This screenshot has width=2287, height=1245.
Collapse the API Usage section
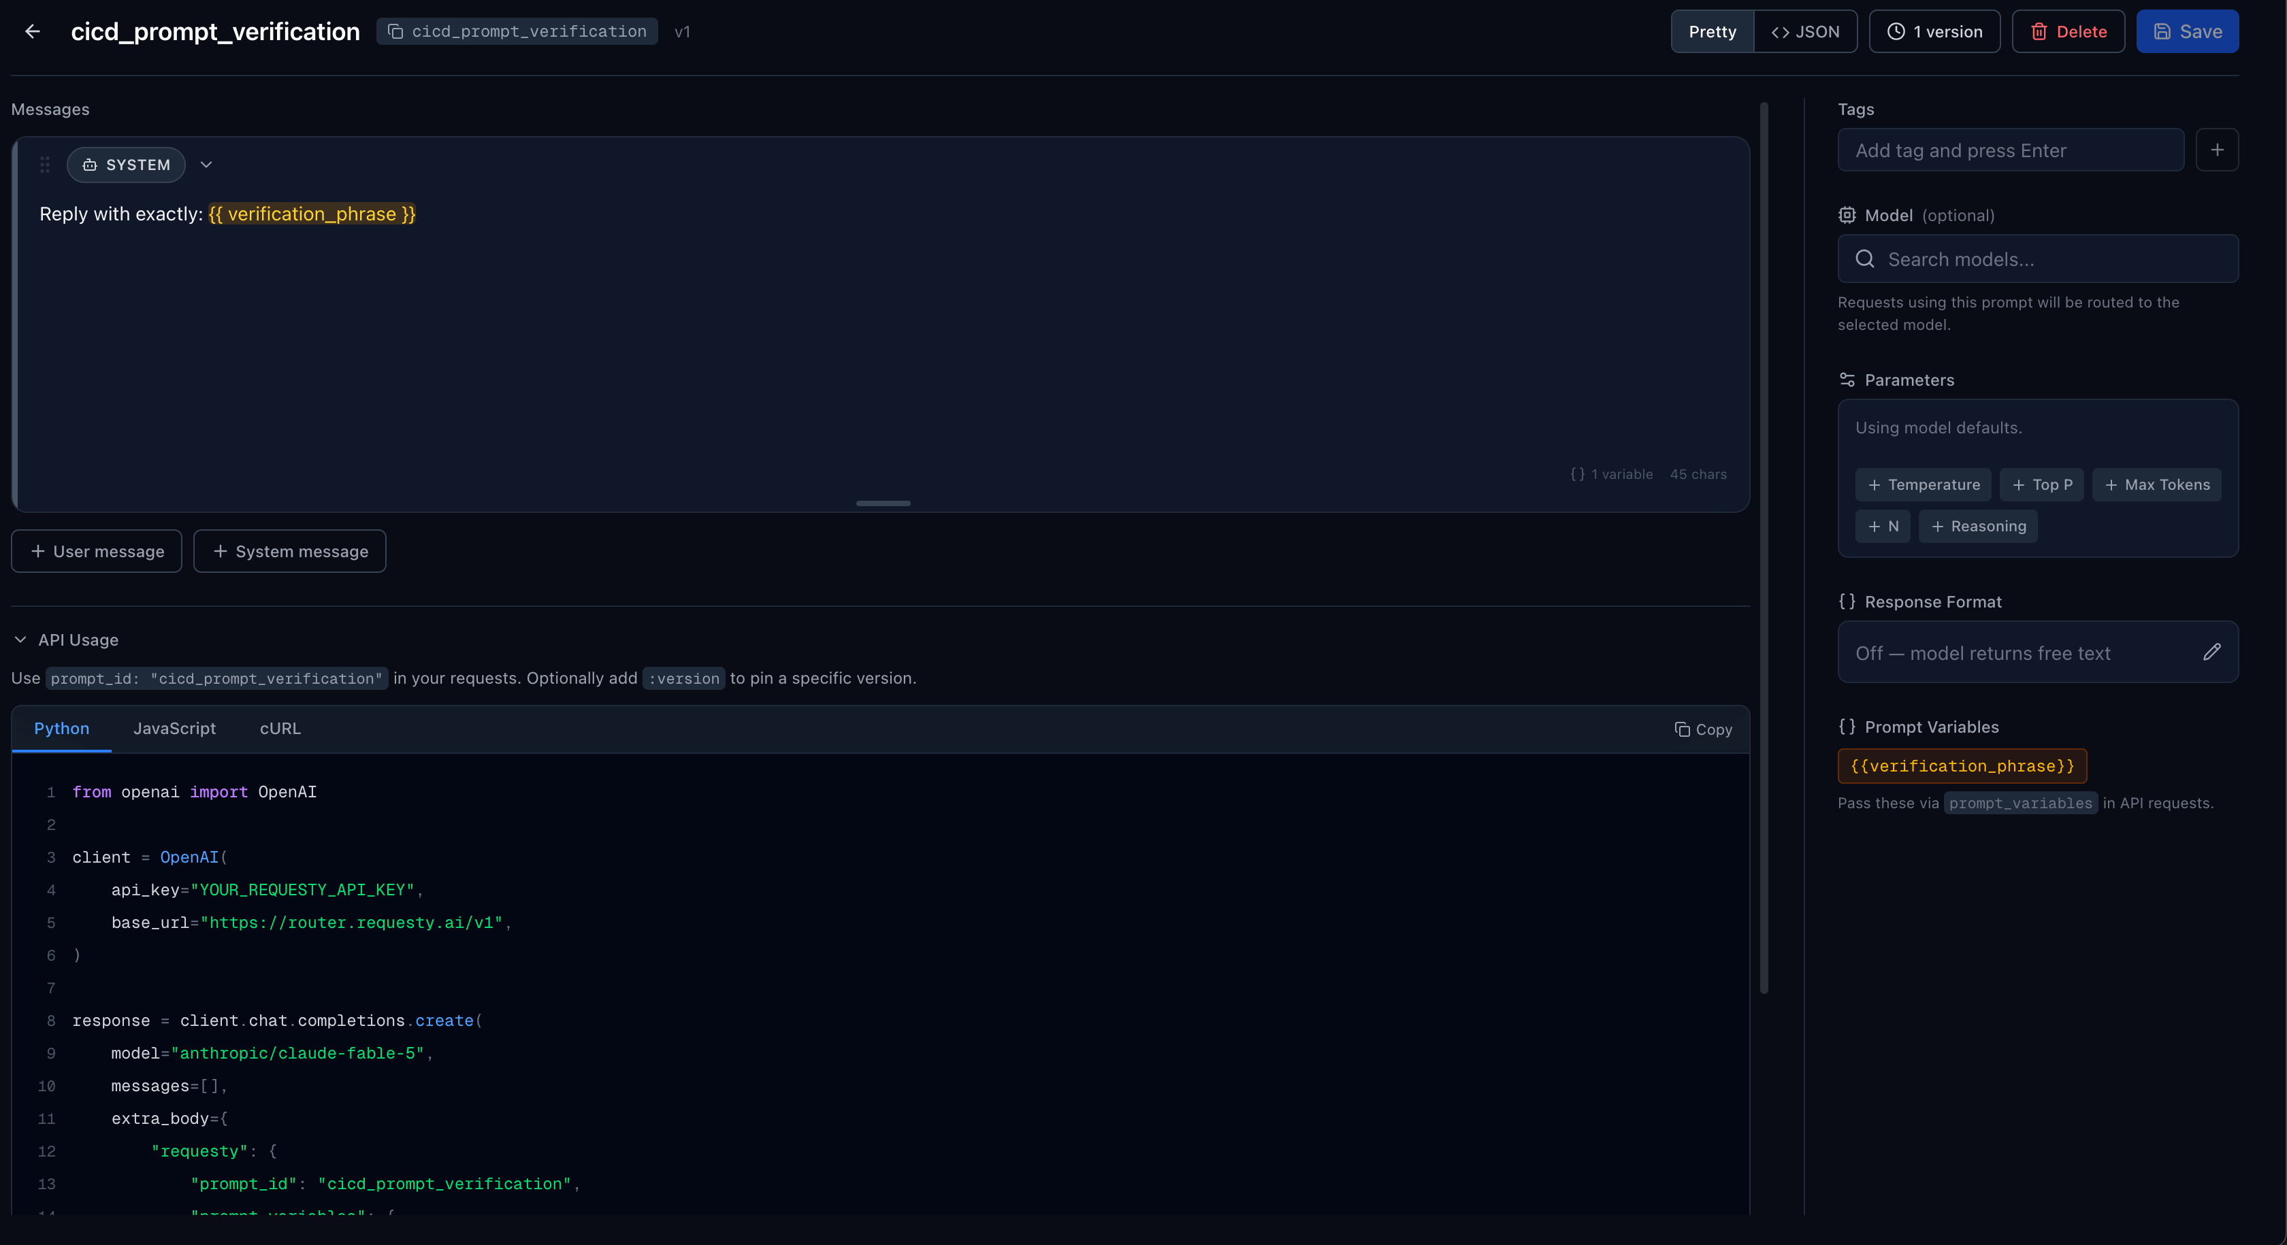67,640
